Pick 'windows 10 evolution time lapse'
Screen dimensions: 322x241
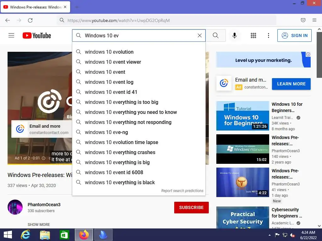(x=139, y=142)
